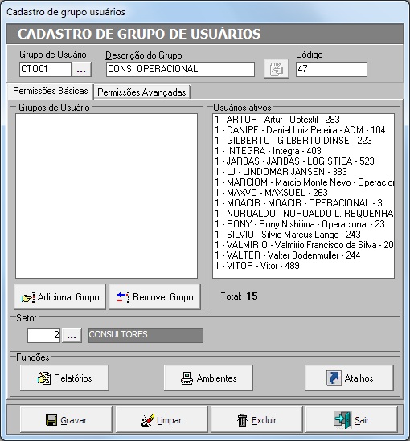
Task: Click the Excluir trash can icon
Action: coord(242,420)
